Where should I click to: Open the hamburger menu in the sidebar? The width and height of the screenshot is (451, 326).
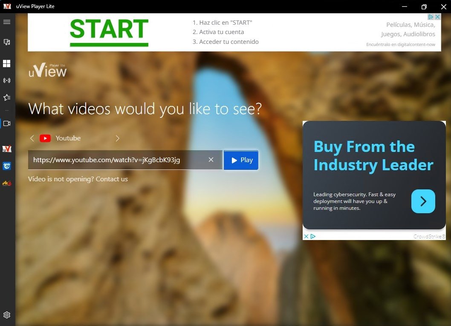pos(7,22)
